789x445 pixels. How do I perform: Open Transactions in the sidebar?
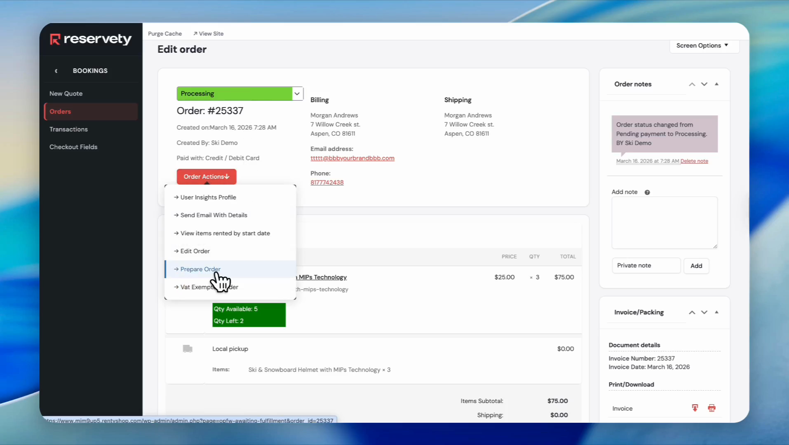(68, 129)
